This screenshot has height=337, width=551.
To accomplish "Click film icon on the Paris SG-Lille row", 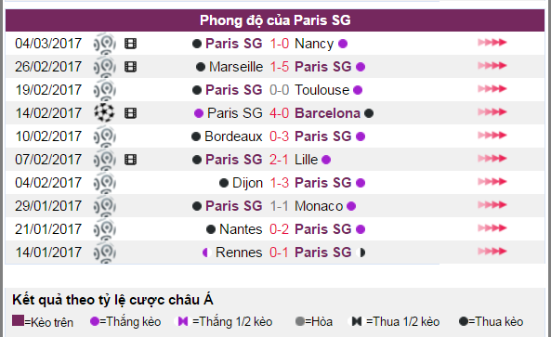I will pyautogui.click(x=130, y=160).
